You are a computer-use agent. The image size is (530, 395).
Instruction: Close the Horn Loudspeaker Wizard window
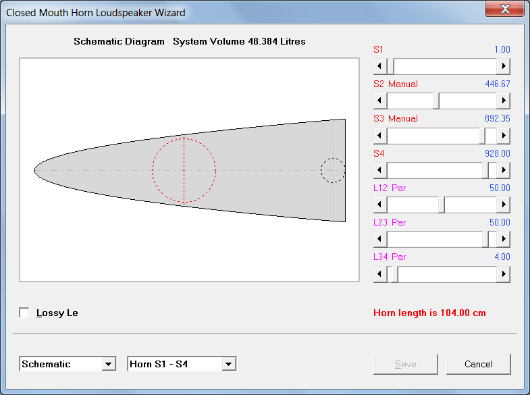pos(504,9)
